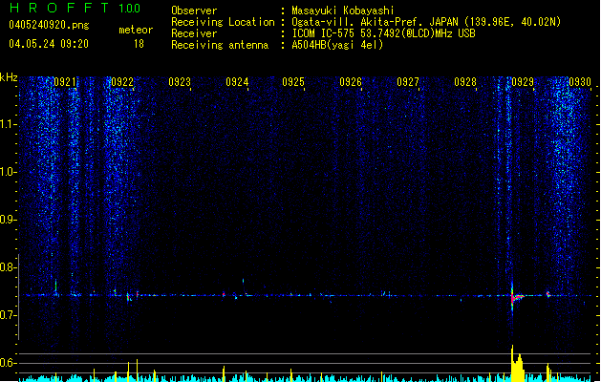Screen dimensions: 601x382
Task: Click the Receiving Location label
Action: tap(223, 22)
